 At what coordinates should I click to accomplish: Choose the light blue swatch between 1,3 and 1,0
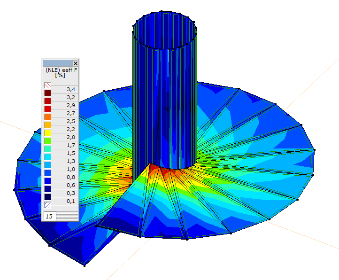[x=47, y=165]
